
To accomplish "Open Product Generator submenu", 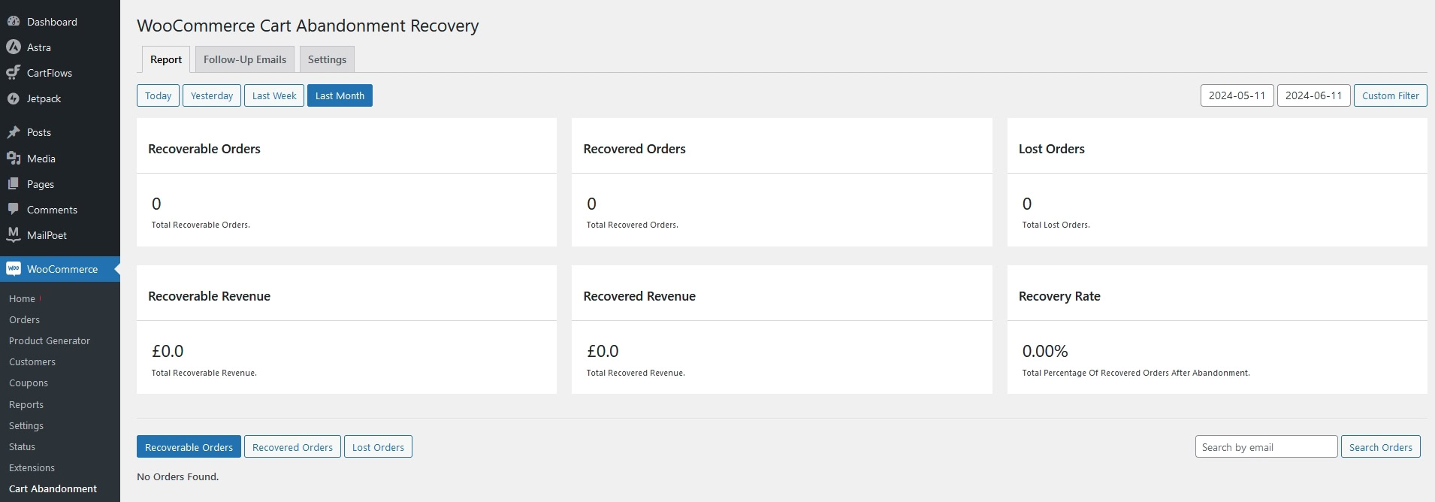I will click(x=50, y=340).
